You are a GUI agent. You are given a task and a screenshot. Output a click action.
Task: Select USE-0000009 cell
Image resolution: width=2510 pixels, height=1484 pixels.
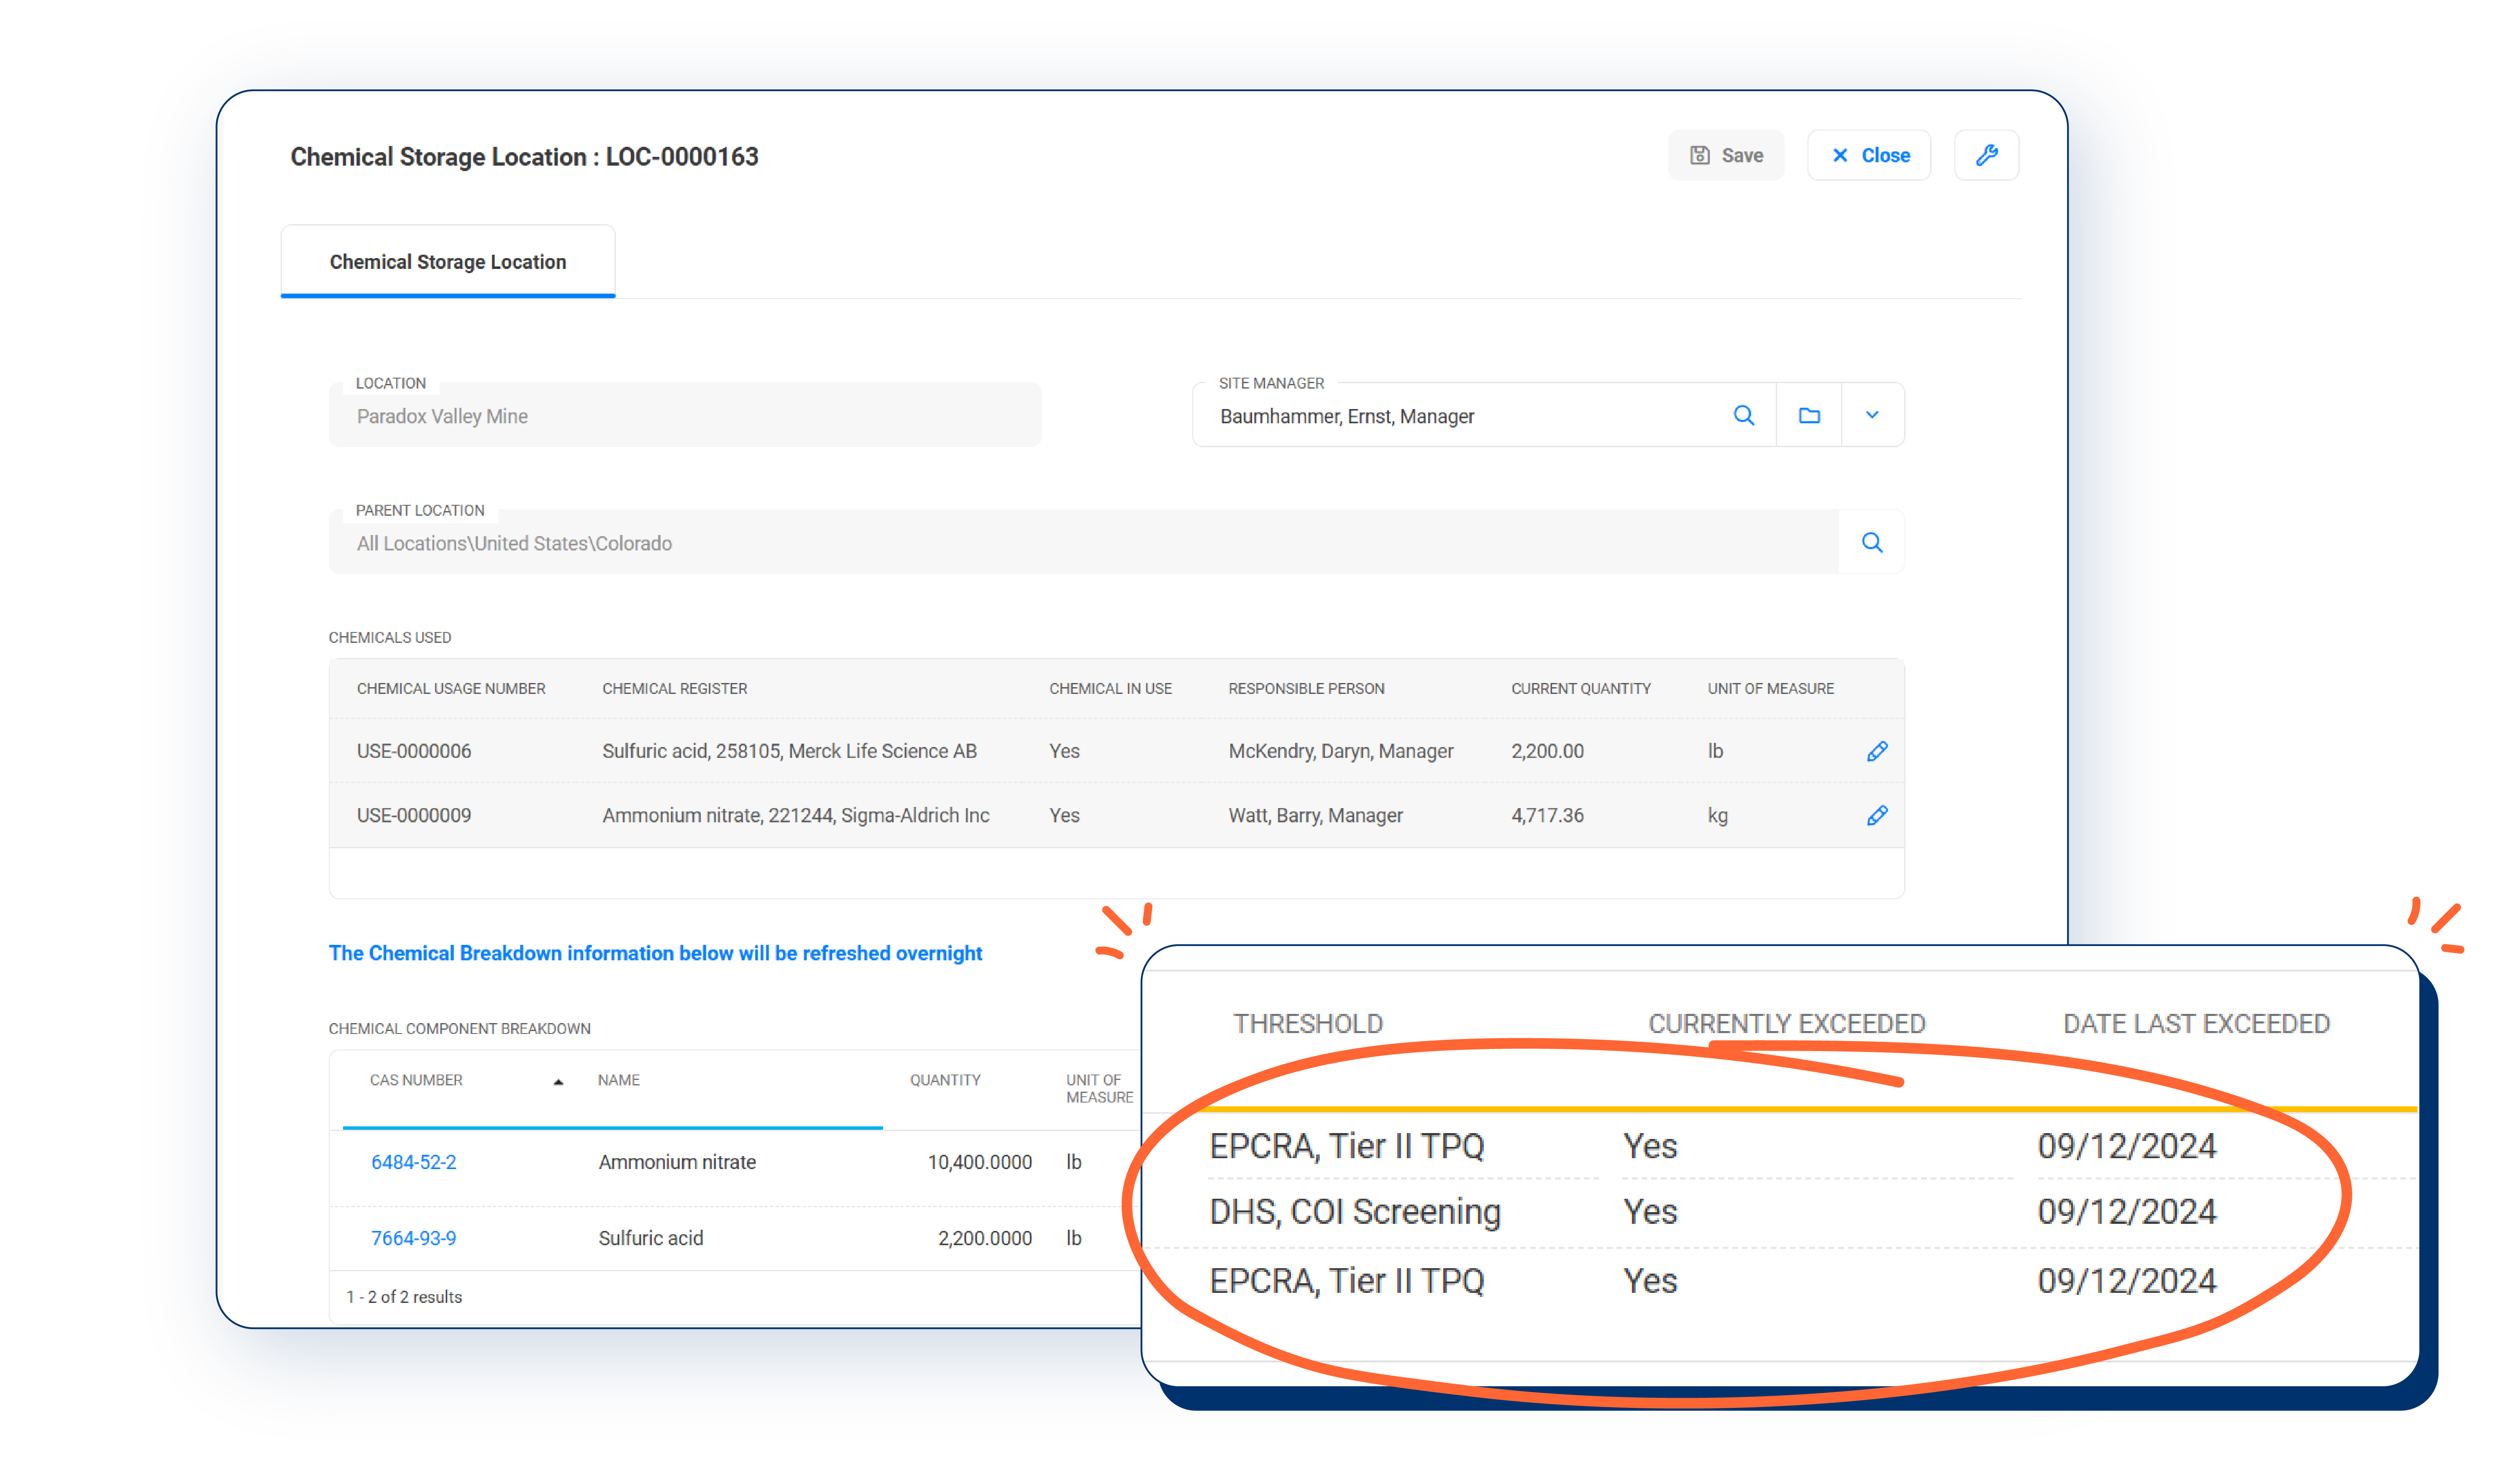pyautogui.click(x=414, y=816)
